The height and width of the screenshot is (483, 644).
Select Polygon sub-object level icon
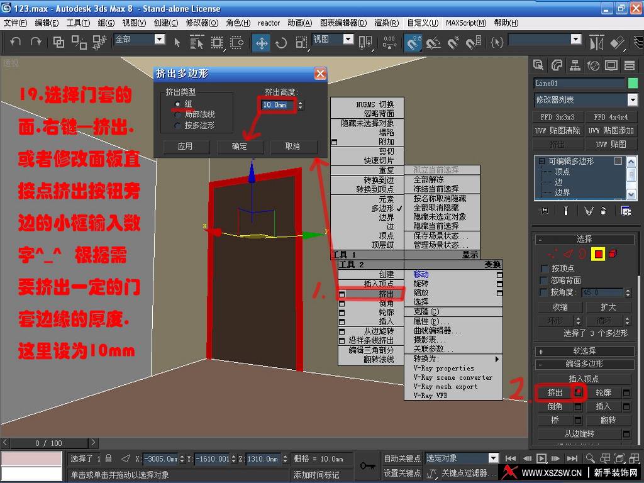599,254
